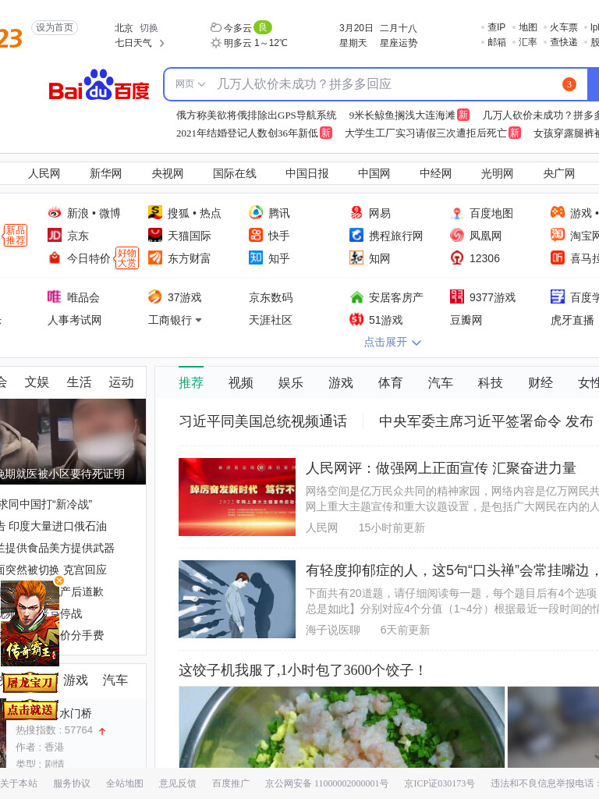Click the Tencent 腾讯 icon

(256, 212)
